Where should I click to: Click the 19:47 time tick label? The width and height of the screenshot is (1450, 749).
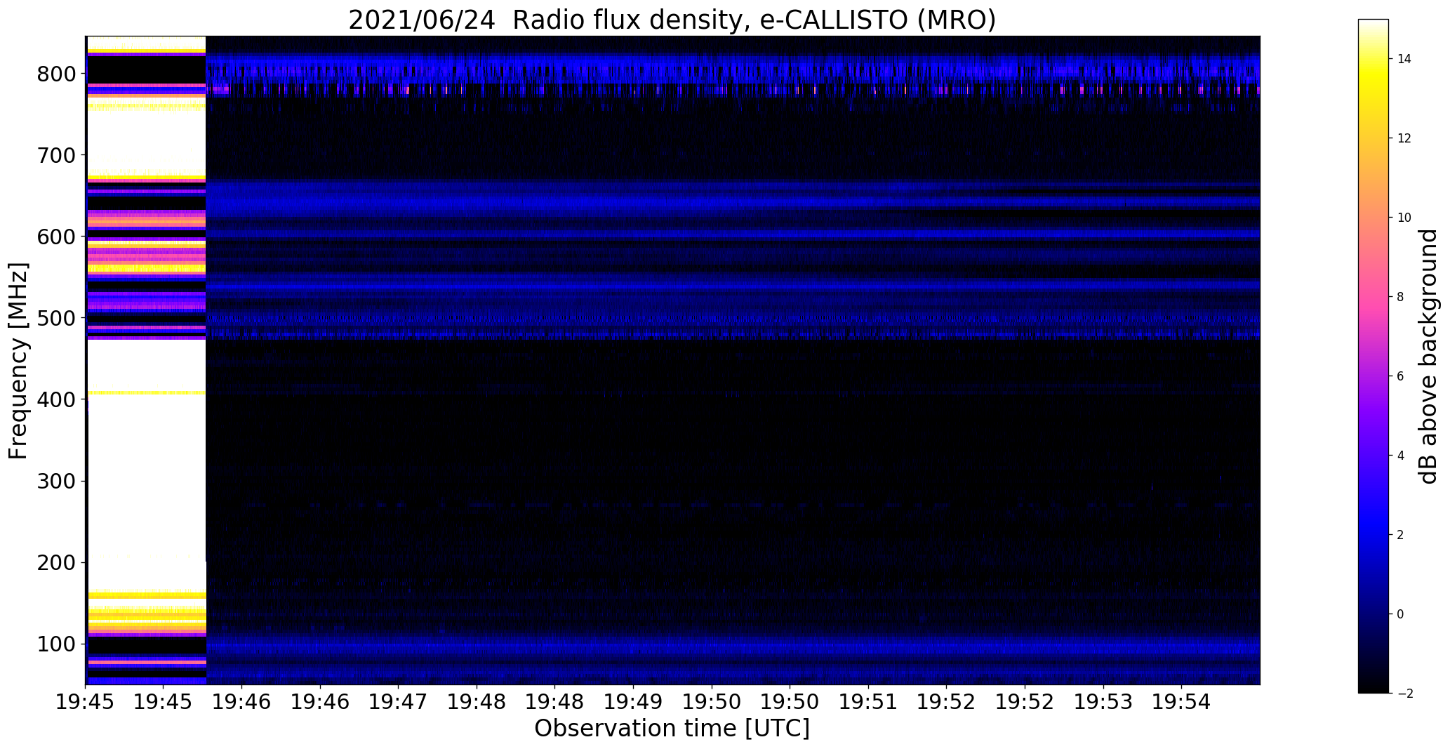[399, 702]
